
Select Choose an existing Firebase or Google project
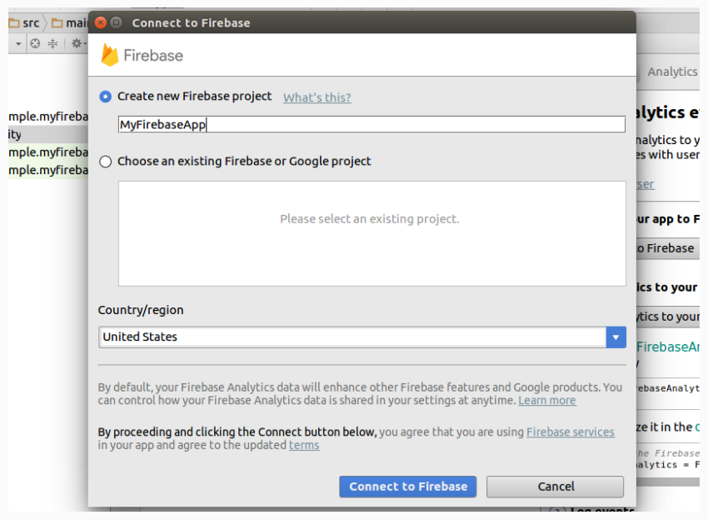[106, 162]
